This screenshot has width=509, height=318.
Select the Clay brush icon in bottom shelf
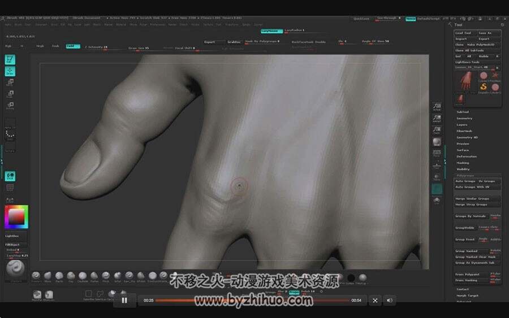coord(71,276)
